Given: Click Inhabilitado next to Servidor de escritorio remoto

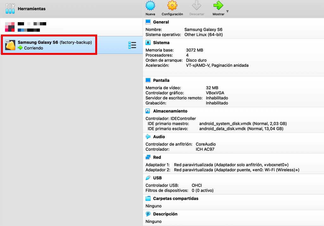Looking at the screenshot, I should 217,98.
